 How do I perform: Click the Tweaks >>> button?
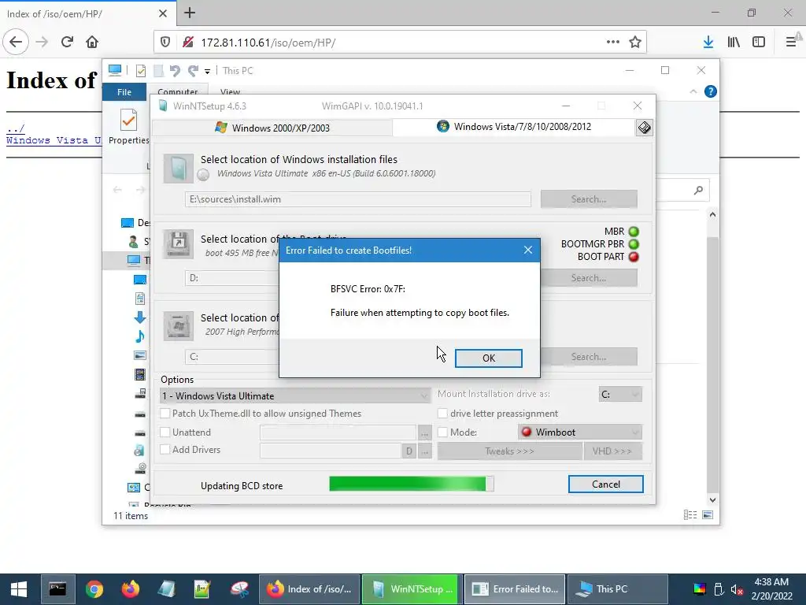509,451
